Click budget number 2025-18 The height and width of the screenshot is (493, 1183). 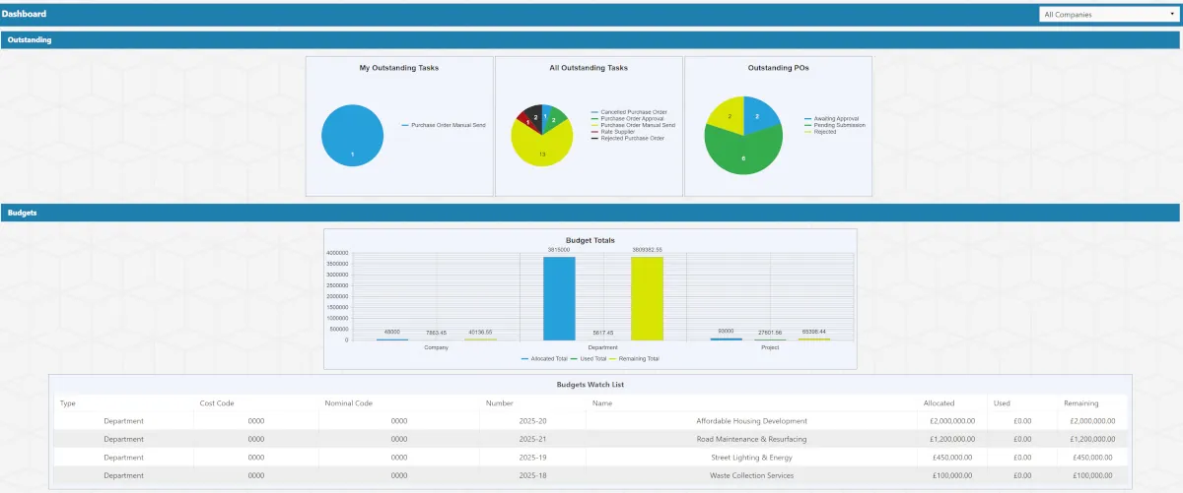(532, 475)
